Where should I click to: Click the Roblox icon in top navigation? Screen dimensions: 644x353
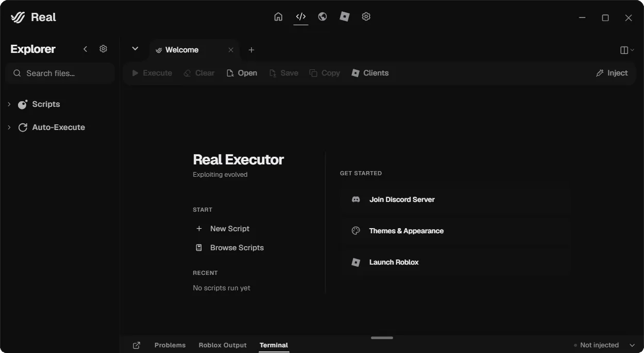[x=345, y=16]
